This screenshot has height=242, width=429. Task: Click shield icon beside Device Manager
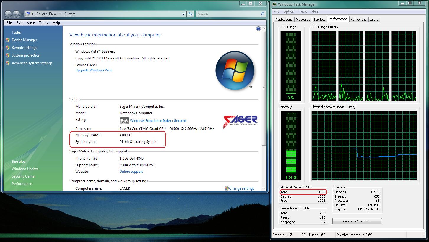(8, 40)
